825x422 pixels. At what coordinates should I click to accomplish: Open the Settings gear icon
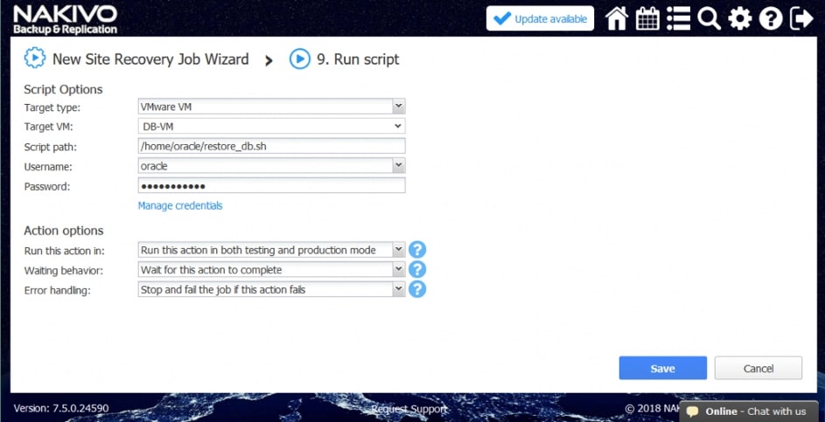point(740,18)
